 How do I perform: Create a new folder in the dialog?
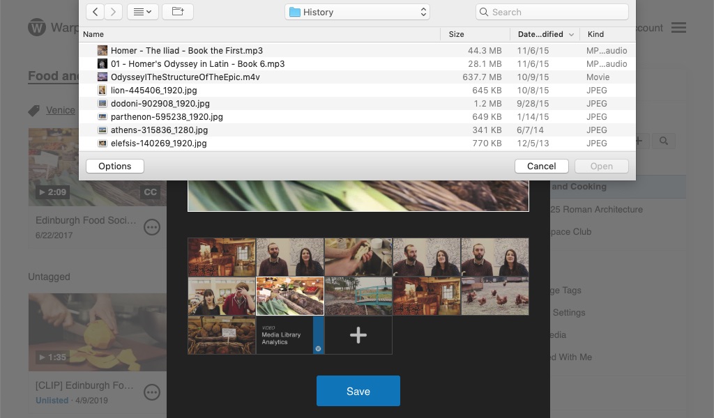click(177, 12)
